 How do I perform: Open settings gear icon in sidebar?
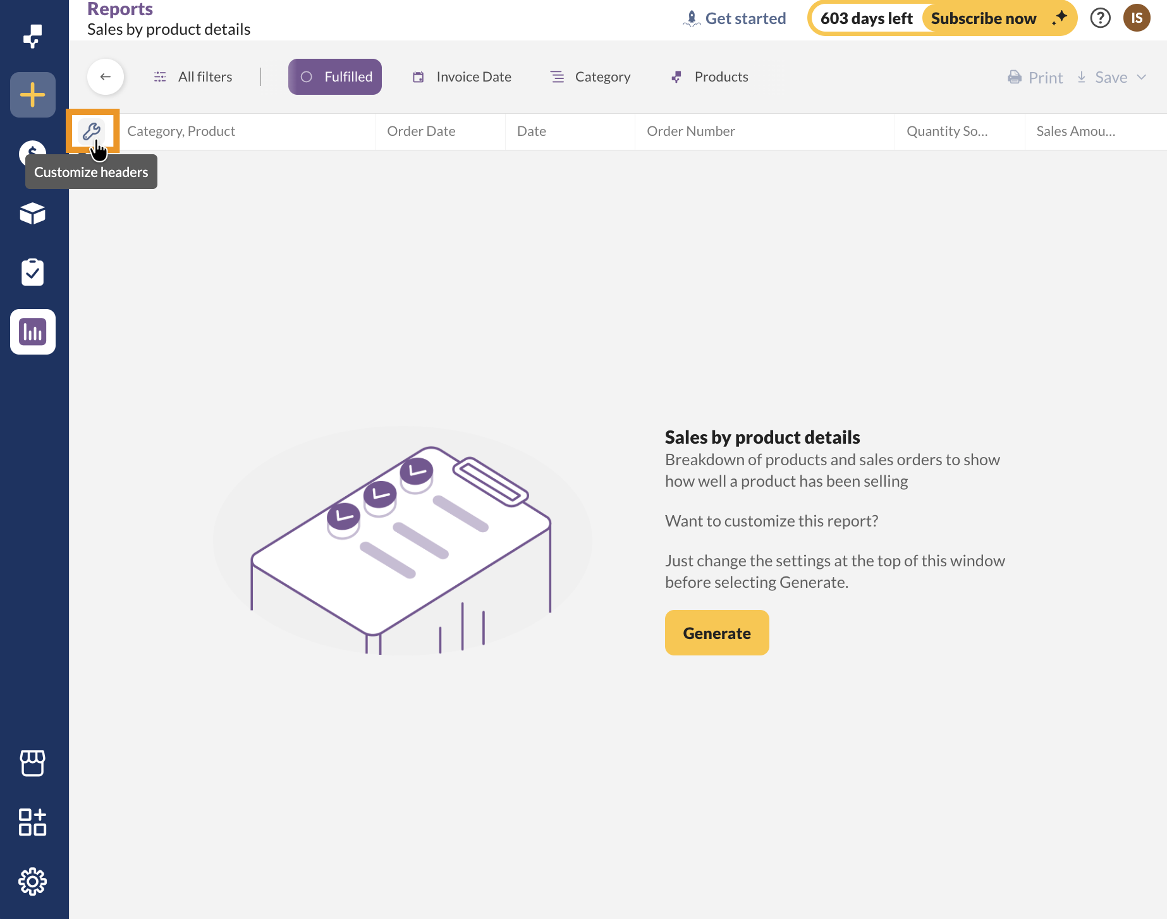coord(32,881)
